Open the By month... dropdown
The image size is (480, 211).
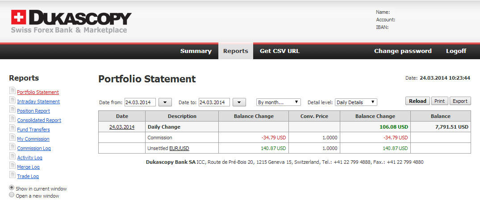pyautogui.click(x=279, y=102)
